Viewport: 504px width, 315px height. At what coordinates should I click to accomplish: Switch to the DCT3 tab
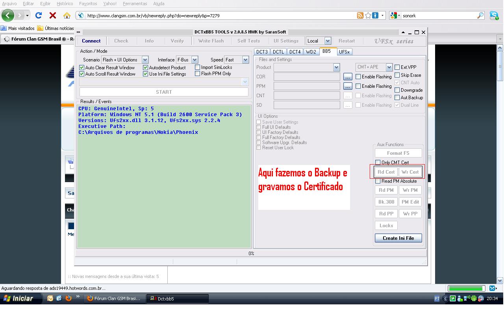point(262,52)
